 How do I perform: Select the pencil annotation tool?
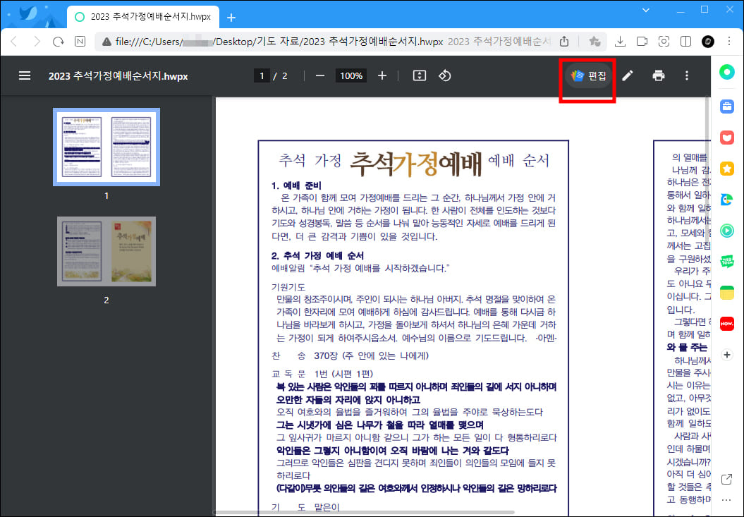coord(627,75)
